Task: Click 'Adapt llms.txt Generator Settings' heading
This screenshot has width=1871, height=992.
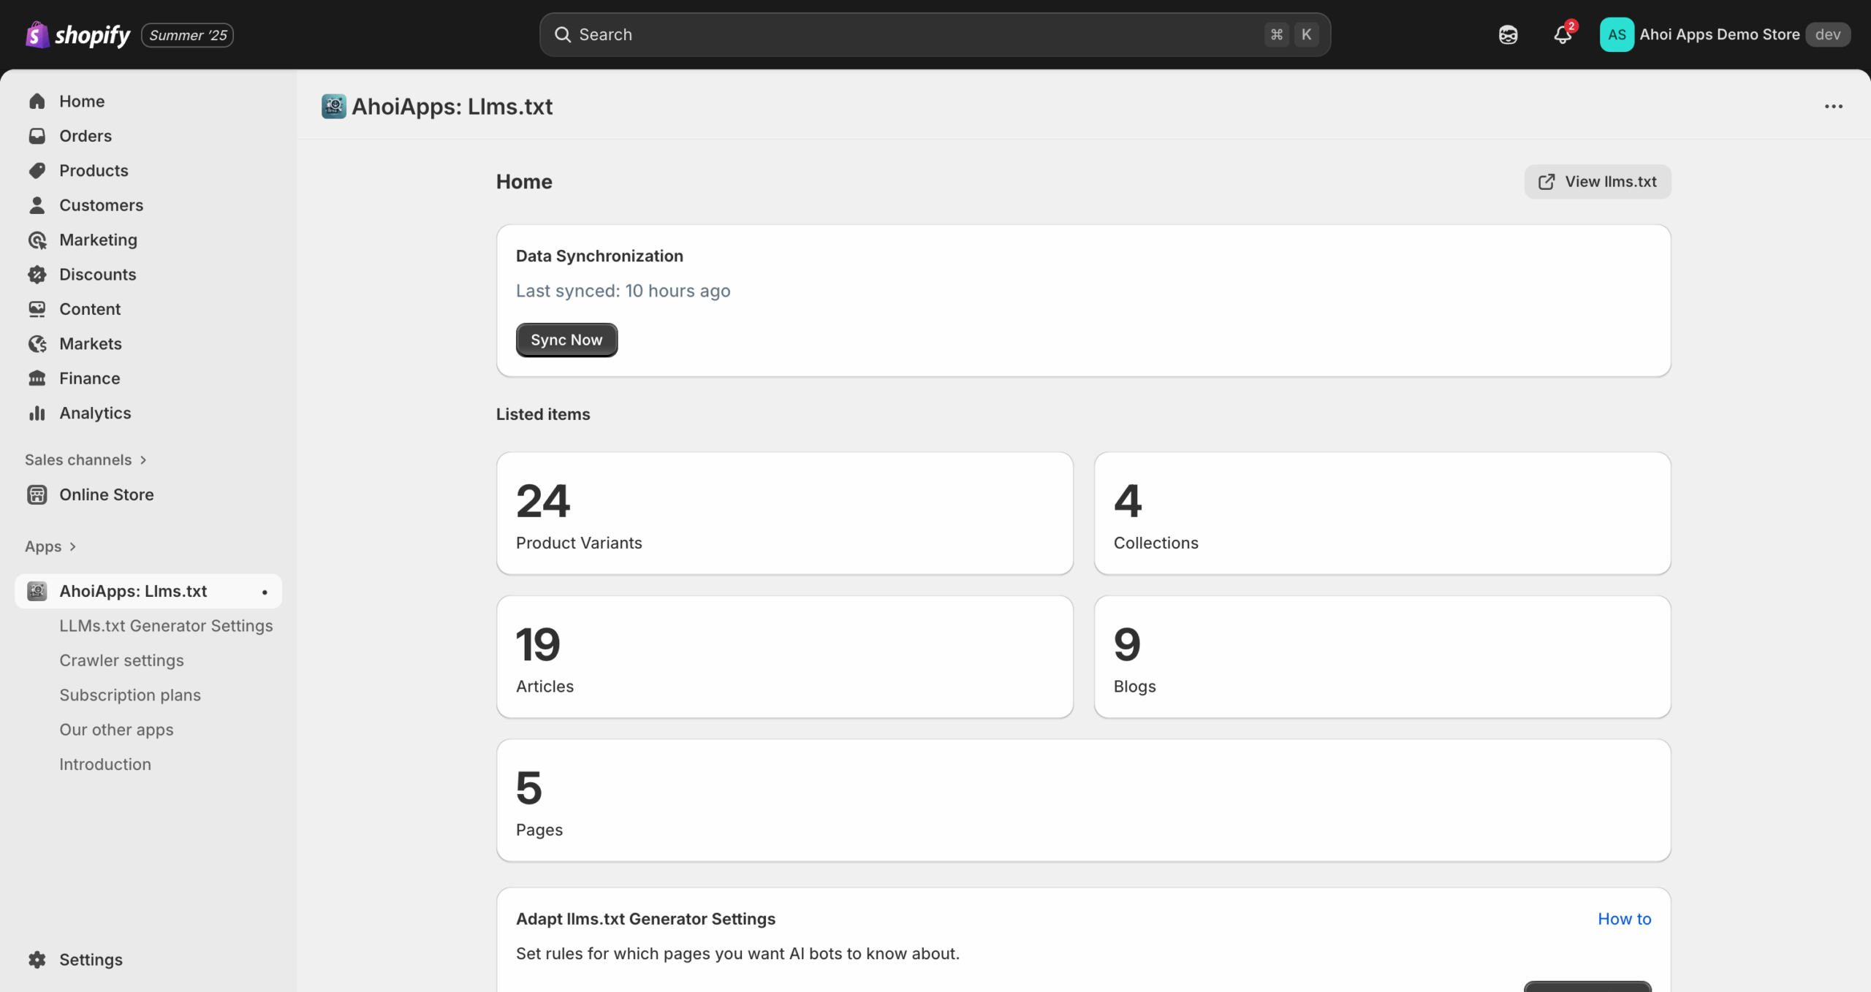Action: click(x=645, y=919)
